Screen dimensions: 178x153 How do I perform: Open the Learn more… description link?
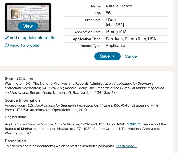[126, 146]
